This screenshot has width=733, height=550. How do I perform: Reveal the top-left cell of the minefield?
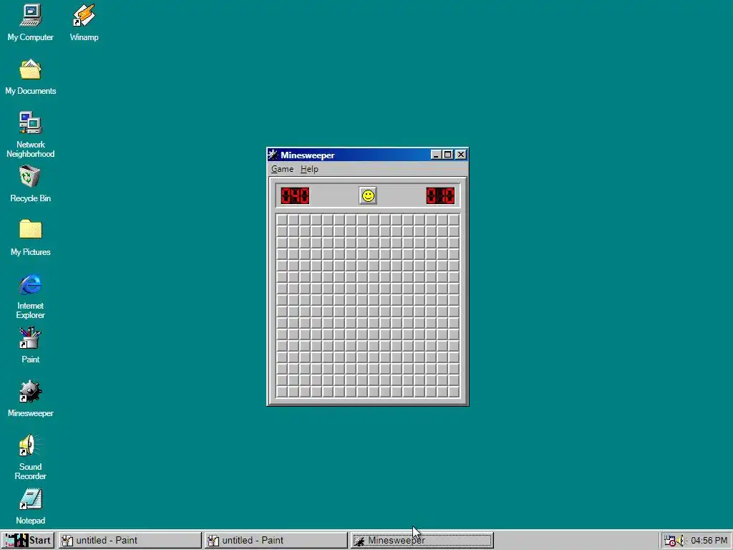(282, 220)
